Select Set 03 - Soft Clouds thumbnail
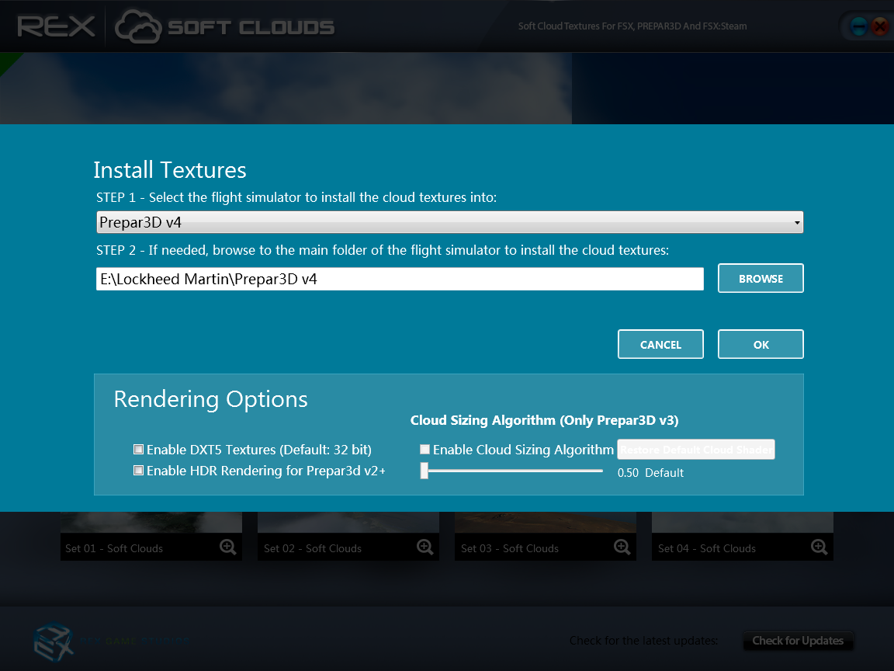 pyautogui.click(x=546, y=536)
